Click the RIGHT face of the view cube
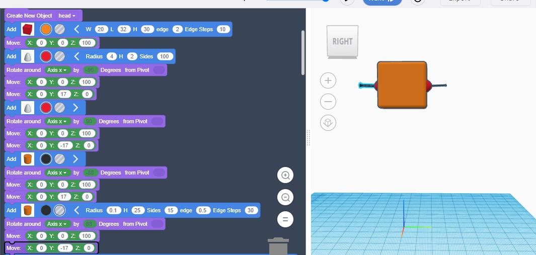536x255 pixels. [x=343, y=41]
